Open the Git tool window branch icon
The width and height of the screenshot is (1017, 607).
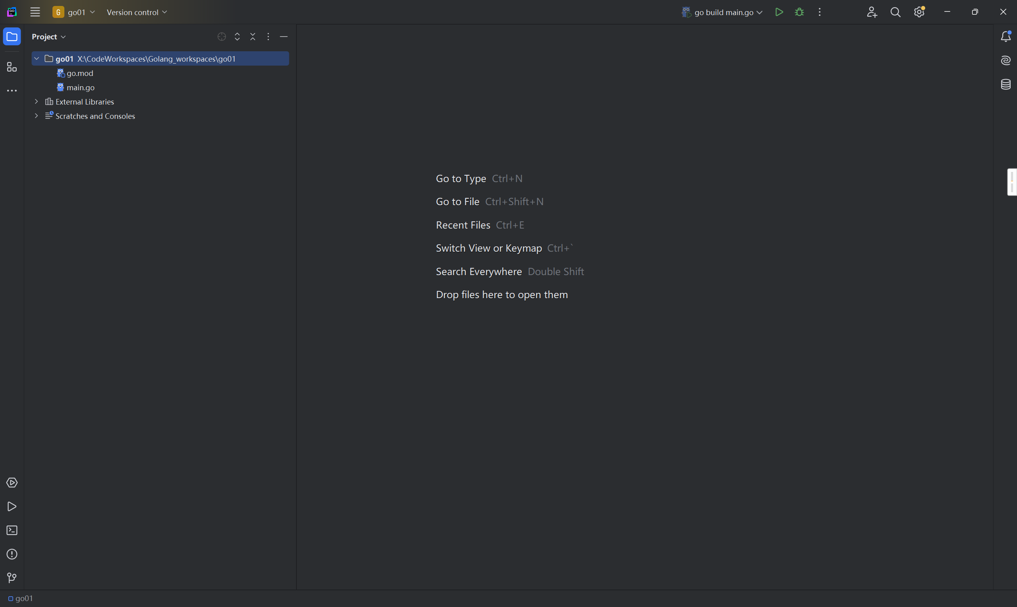pos(12,578)
